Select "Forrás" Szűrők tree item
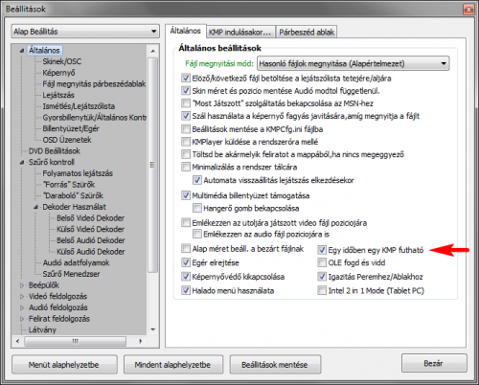479x385 pixels. [x=69, y=185]
